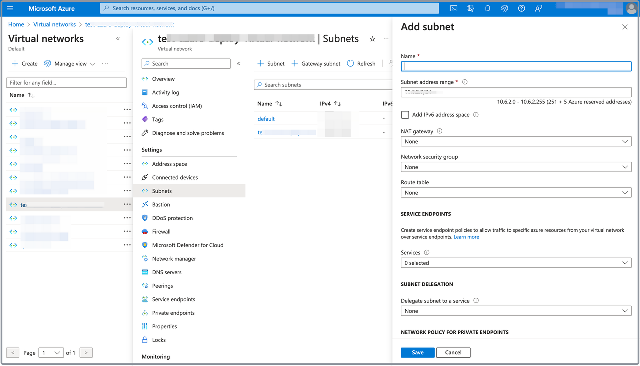Image resolution: width=640 pixels, height=366 pixels.
Task: Collapse the resource menu with chevrons
Action: click(x=239, y=64)
